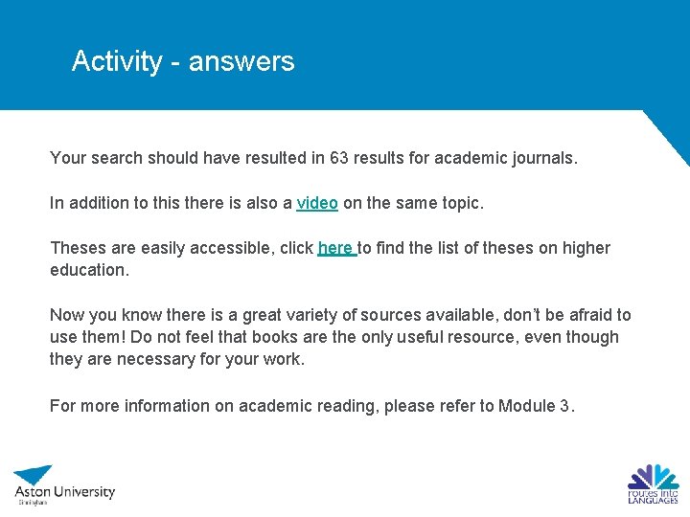Click 'they are necessary for your work' line

coord(177,359)
